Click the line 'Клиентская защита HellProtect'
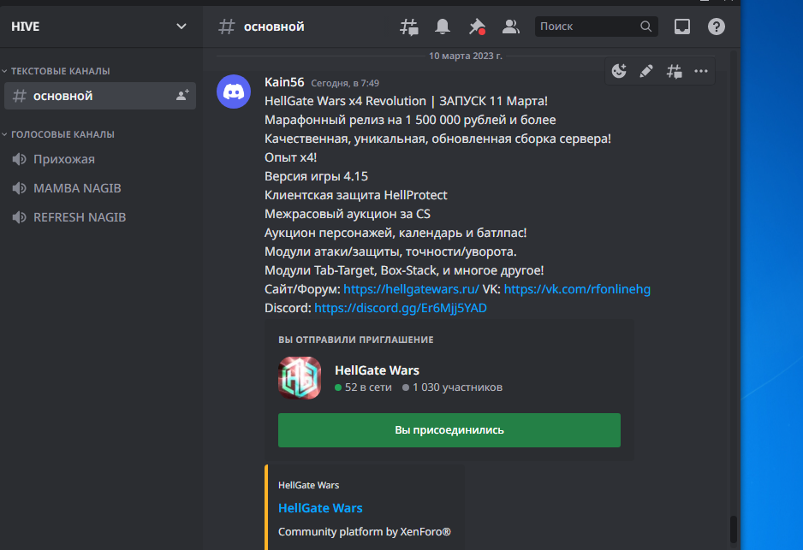Image resolution: width=803 pixels, height=550 pixels. pos(355,195)
